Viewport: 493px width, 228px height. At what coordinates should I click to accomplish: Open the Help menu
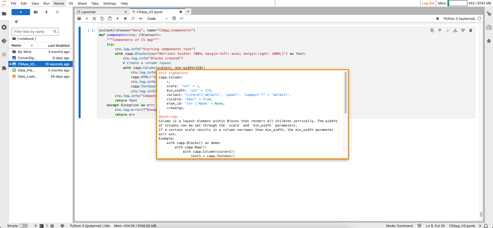coord(124,3)
